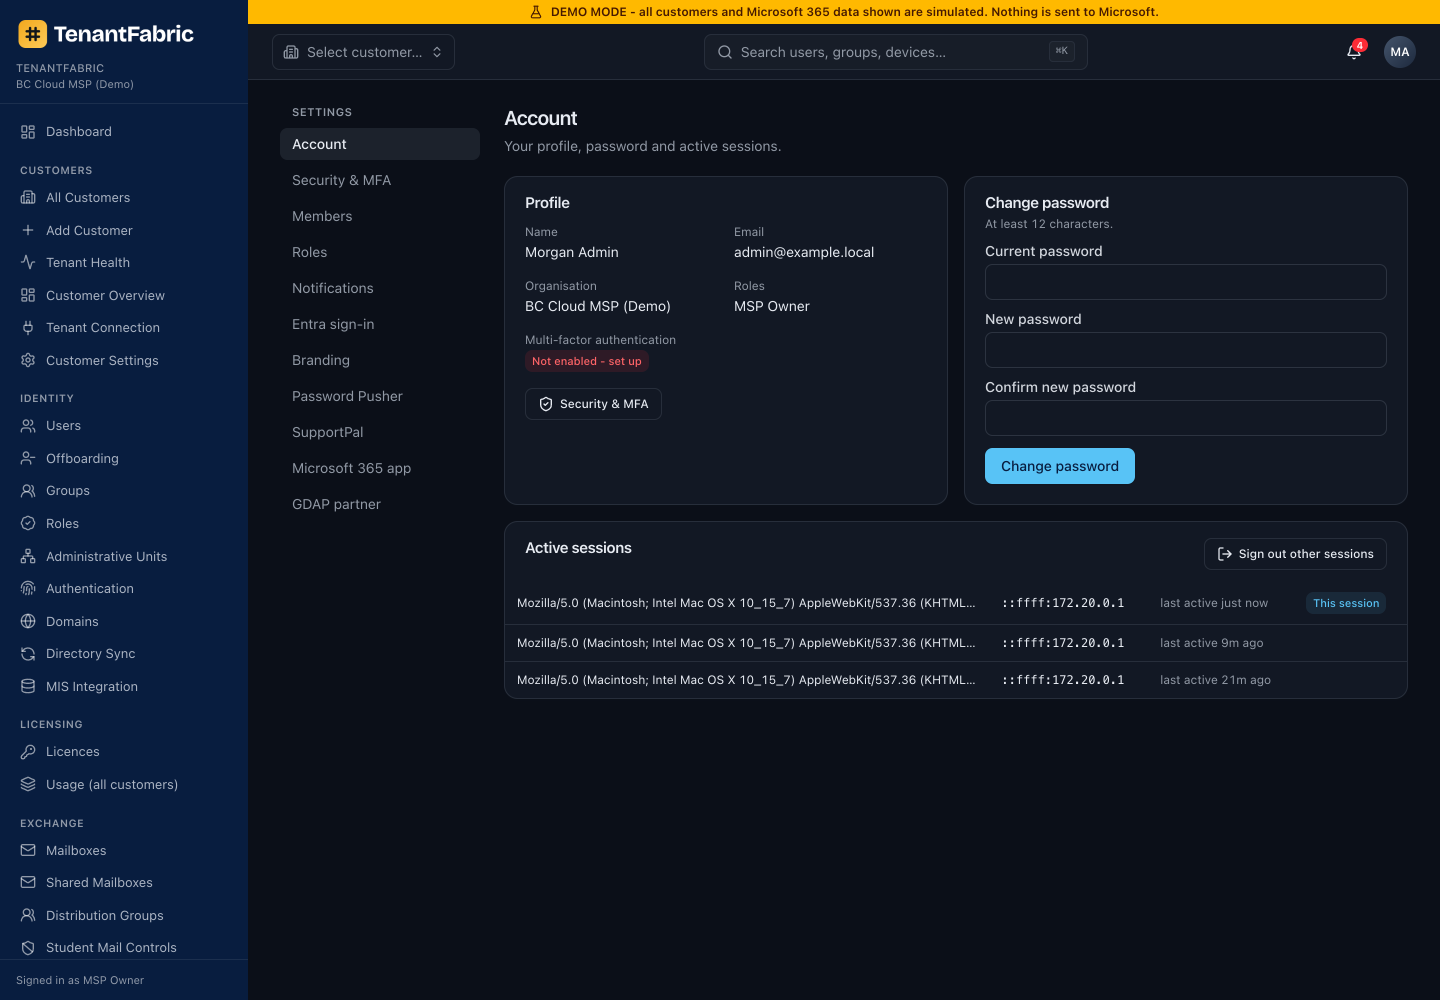Screen dimensions: 1440x1000
Task: Click the Security & MFA profile button
Action: point(593,404)
